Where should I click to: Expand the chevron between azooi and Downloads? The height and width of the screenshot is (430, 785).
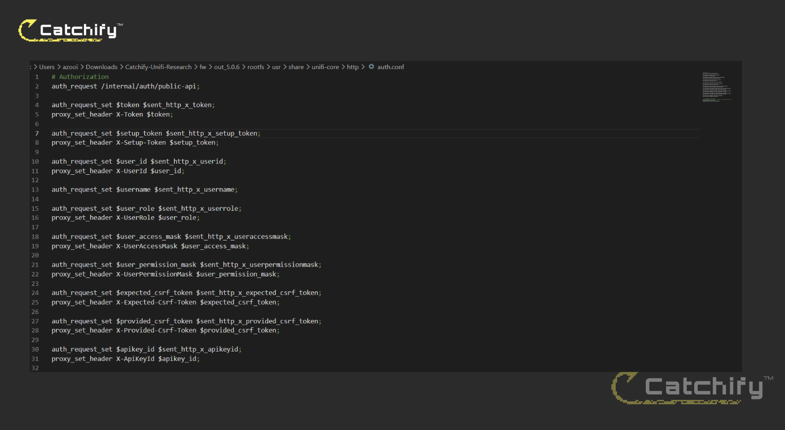(x=82, y=67)
